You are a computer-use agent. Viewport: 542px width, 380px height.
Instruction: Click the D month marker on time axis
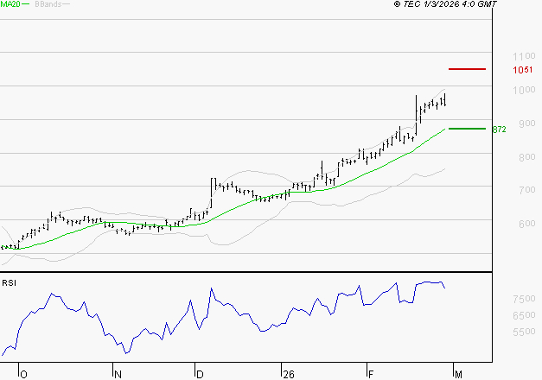click(x=200, y=375)
